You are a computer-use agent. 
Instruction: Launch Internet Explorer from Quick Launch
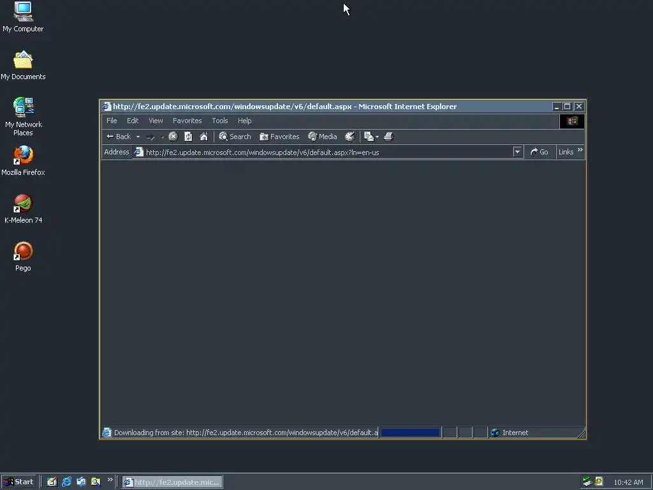(x=66, y=482)
